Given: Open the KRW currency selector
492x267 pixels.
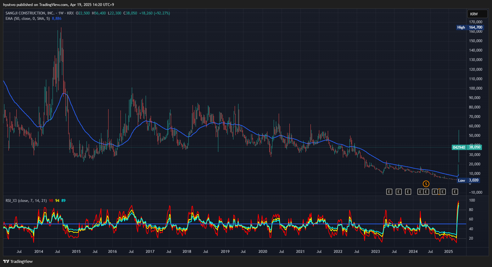Looking at the screenshot, I should click(x=477, y=14).
